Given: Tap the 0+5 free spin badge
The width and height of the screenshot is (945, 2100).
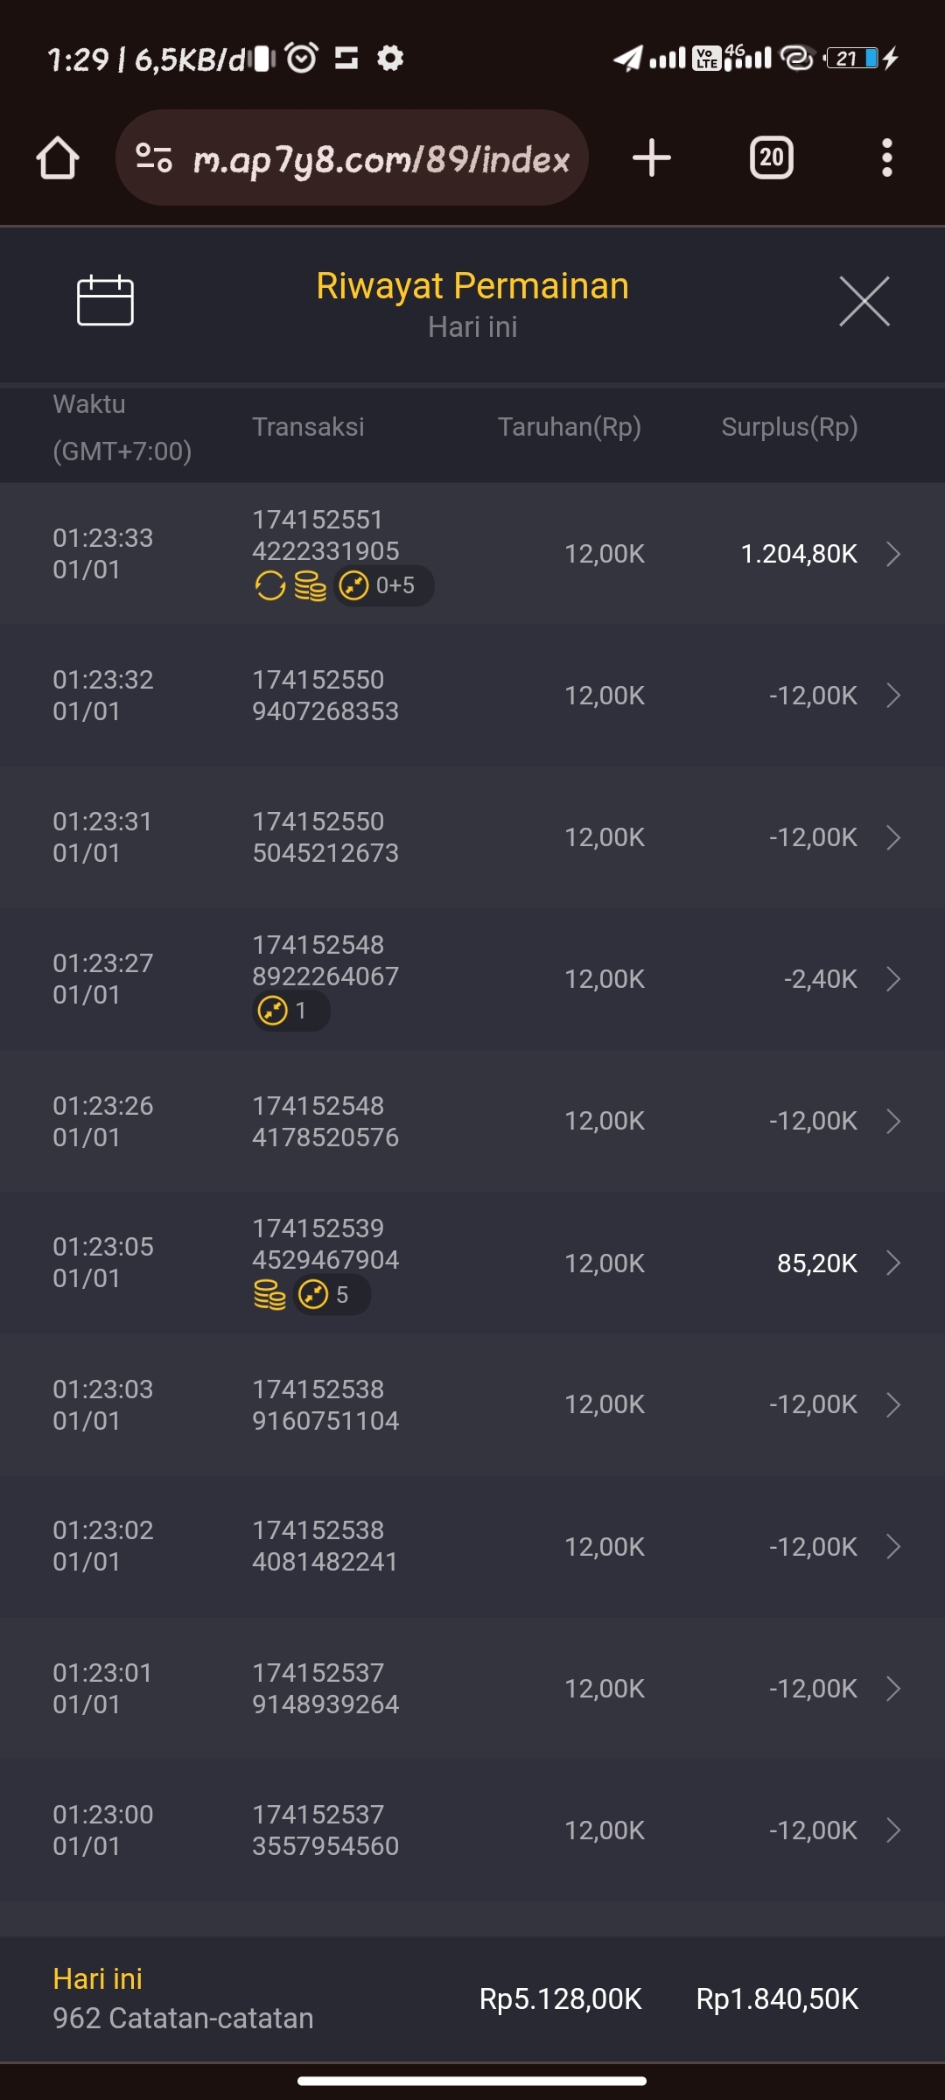Looking at the screenshot, I should pyautogui.click(x=383, y=585).
